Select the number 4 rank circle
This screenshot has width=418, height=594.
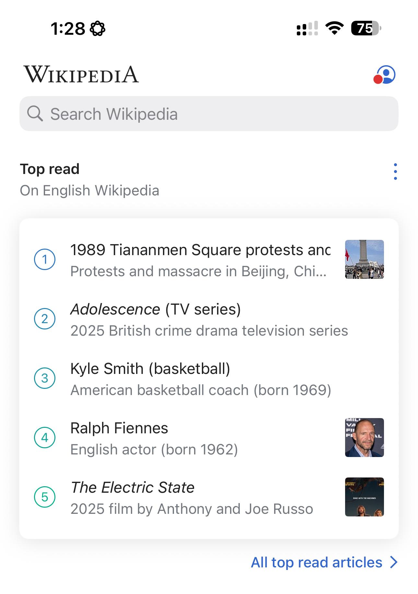45,438
